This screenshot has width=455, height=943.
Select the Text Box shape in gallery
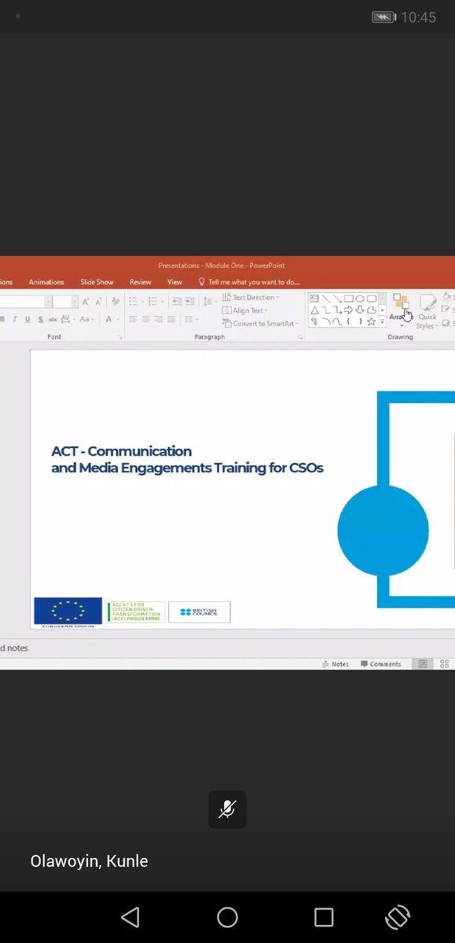point(314,298)
